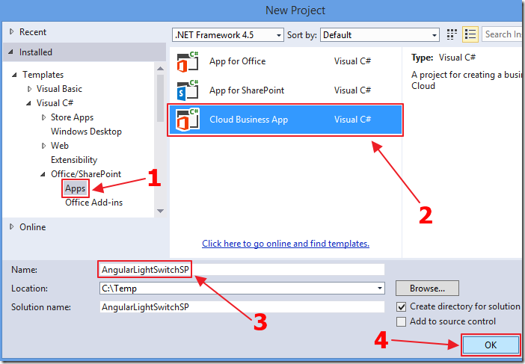
Task: Collapse the Installed section
Action: pyautogui.click(x=11, y=52)
